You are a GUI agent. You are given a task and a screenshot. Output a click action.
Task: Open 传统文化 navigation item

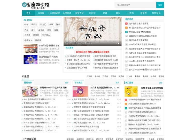[156, 13]
